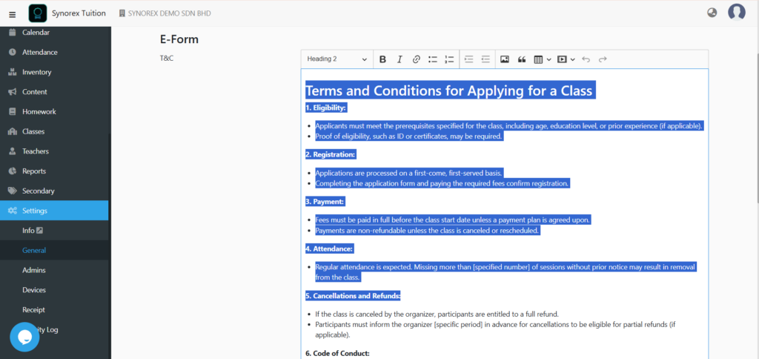Open the Heading 2 style dropdown
This screenshot has height=359, width=759.
coord(337,59)
